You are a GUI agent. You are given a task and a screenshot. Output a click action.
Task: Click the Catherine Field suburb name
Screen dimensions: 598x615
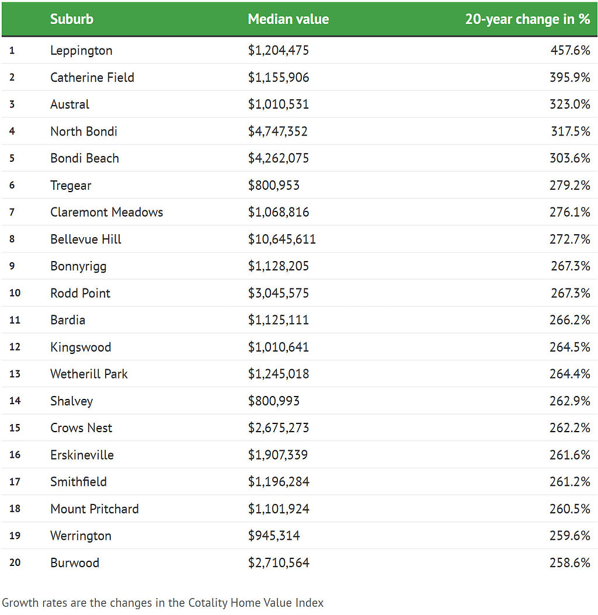tap(92, 77)
